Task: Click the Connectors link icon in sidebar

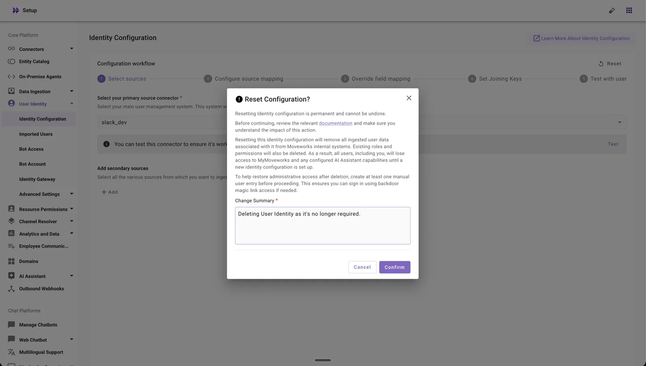Action: click(11, 49)
